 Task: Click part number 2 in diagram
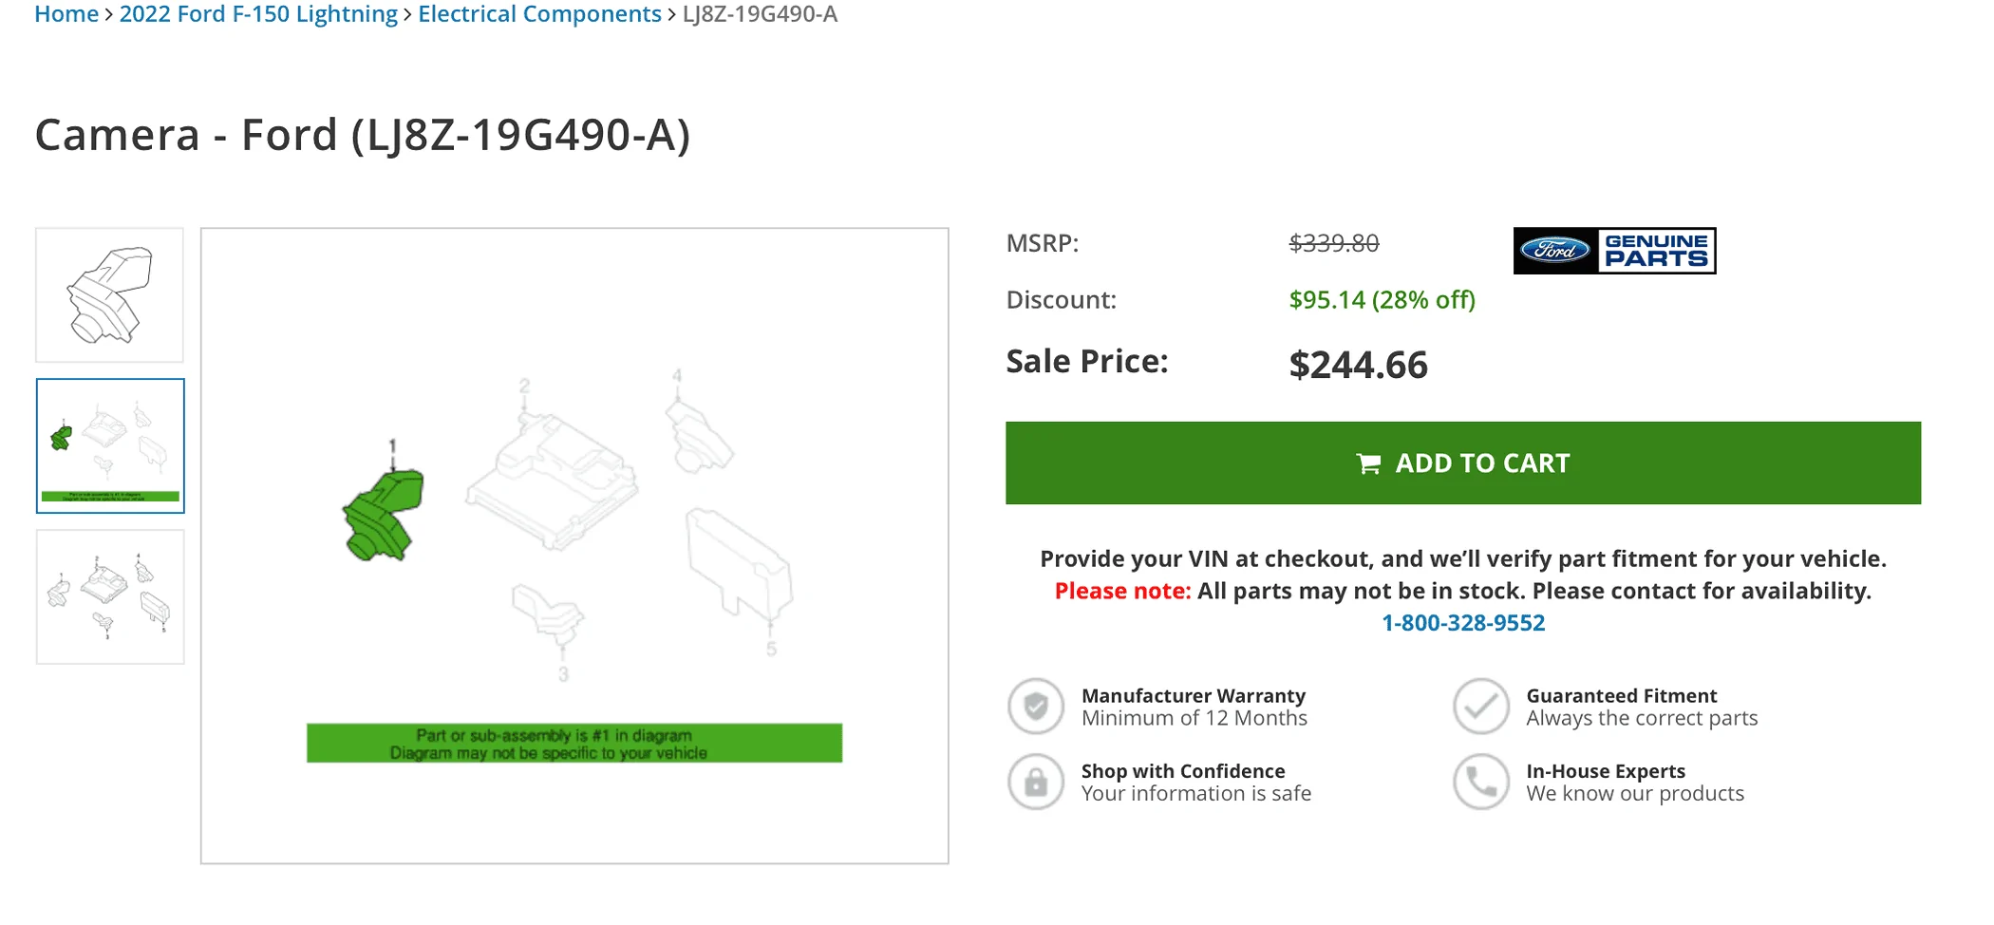pos(524,387)
